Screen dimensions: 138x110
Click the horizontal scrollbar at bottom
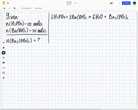tap(51, 109)
